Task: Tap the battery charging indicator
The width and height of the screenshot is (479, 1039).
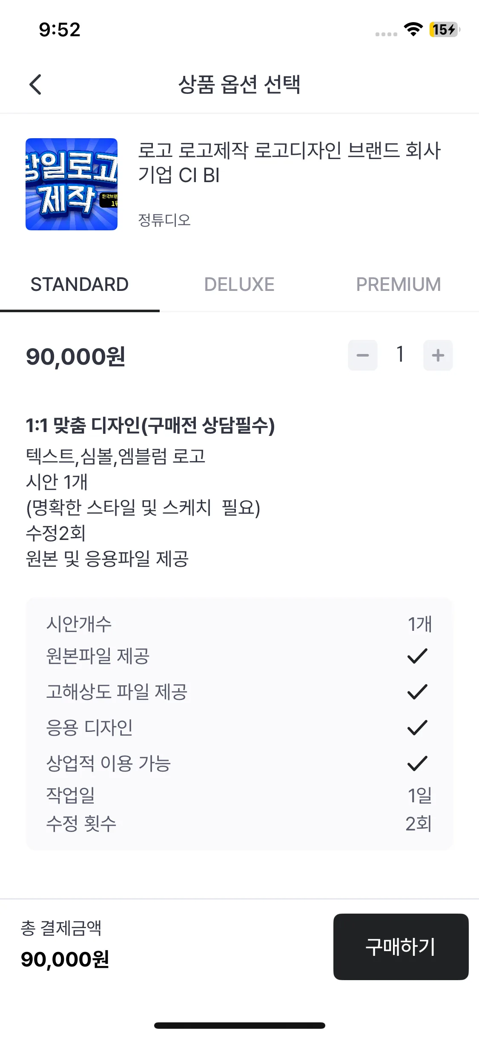Action: [444, 29]
